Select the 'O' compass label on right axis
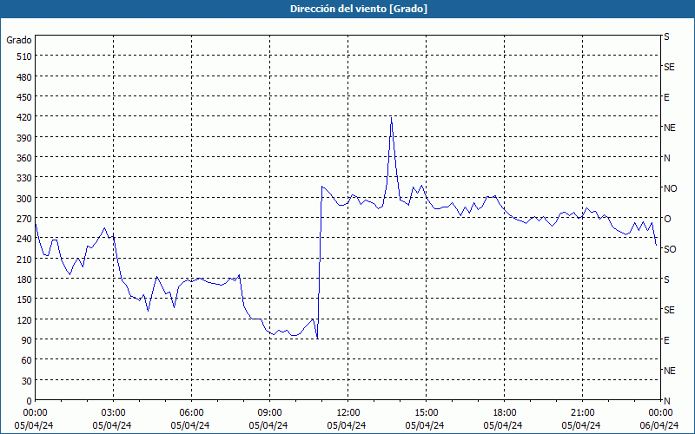Screen dimensions: 695x434 pyautogui.click(x=667, y=219)
